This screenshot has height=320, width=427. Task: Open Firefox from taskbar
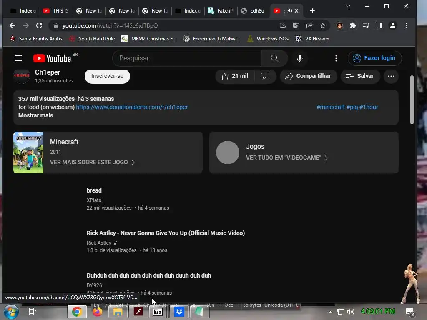coord(98,312)
